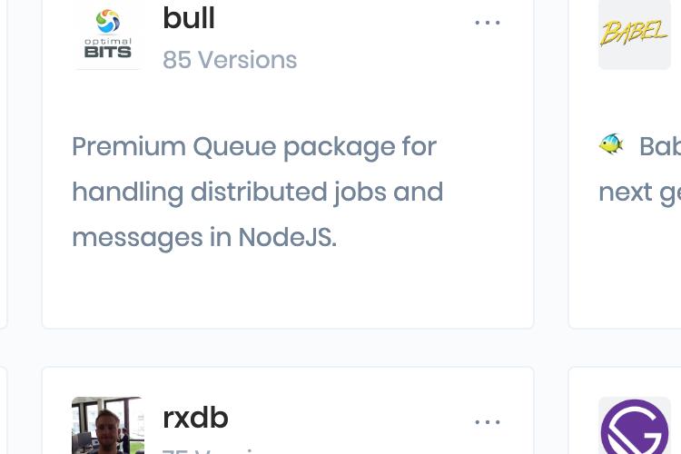Screen dimensions: 681x454
Task: Select the card edge left of rxdb
Action: (4, 410)
